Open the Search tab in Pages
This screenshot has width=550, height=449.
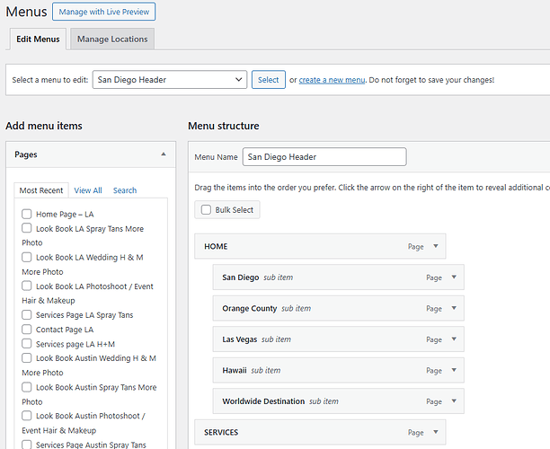tap(125, 190)
